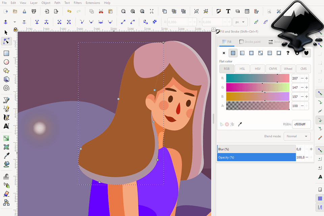
Task: Select the Eraser tool
Action: coord(6,194)
